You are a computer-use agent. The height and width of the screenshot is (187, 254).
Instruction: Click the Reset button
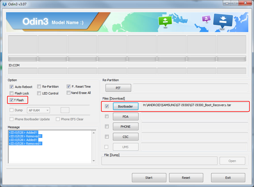pyautogui.click(x=186, y=178)
